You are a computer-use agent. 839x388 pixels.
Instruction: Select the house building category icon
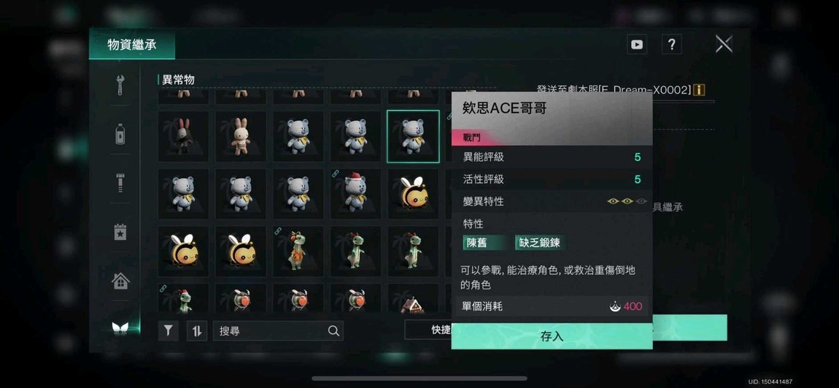(x=120, y=281)
